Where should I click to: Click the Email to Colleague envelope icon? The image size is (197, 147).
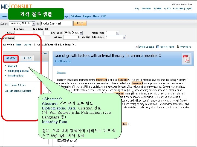click(137, 47)
